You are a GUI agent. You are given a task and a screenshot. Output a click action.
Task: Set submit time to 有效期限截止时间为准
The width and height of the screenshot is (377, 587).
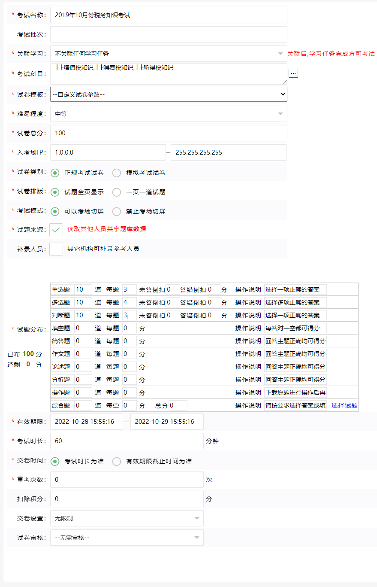[117, 462]
